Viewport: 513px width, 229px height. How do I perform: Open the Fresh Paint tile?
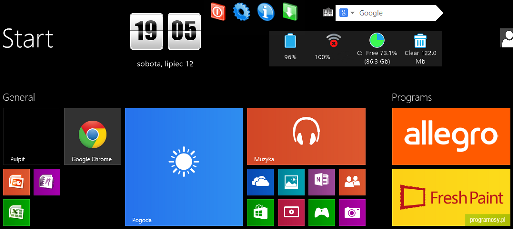click(x=451, y=197)
